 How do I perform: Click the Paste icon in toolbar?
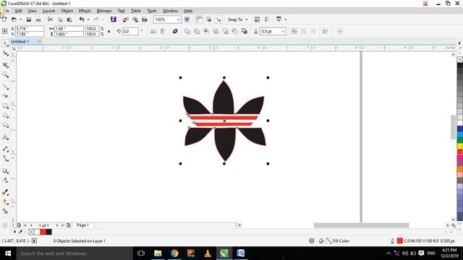(x=69, y=19)
